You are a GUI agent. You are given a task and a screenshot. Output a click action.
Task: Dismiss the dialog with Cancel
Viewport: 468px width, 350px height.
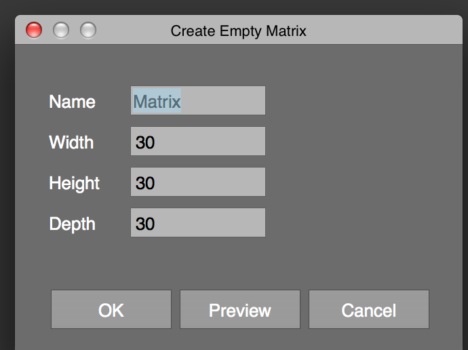[369, 309]
